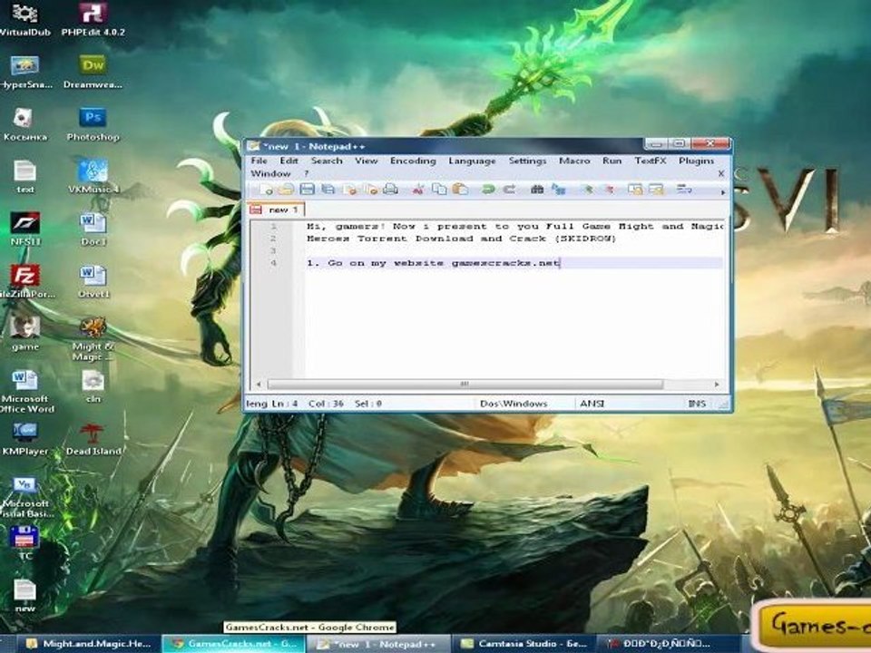Open the Plugins menu

(x=696, y=161)
